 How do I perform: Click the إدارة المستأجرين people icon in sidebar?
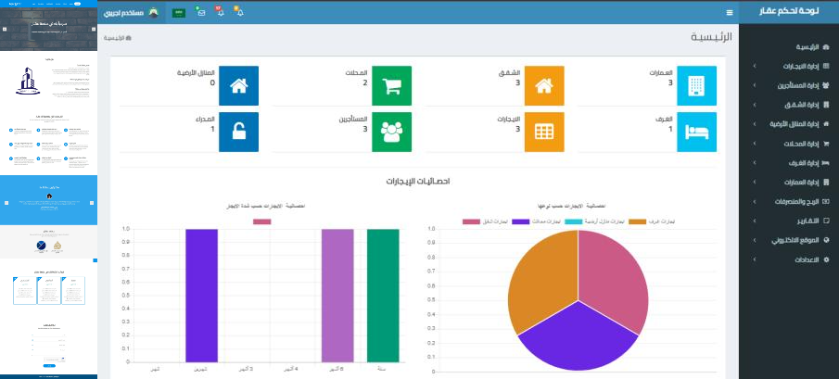826,85
